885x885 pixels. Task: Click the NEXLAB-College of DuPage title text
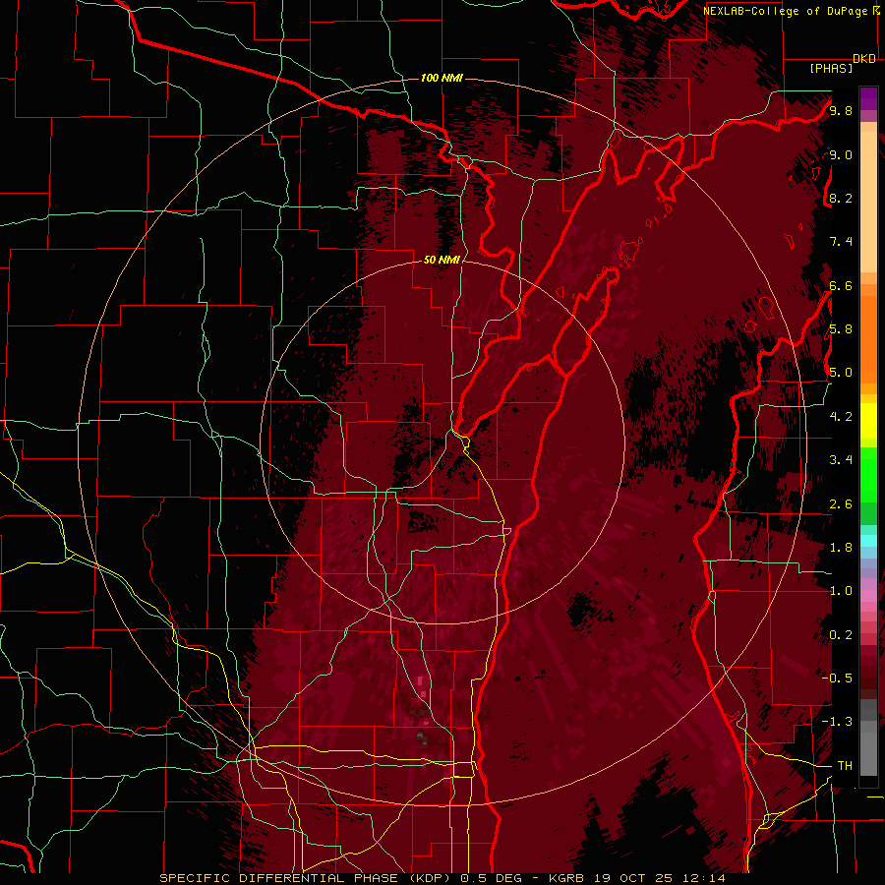tap(787, 11)
